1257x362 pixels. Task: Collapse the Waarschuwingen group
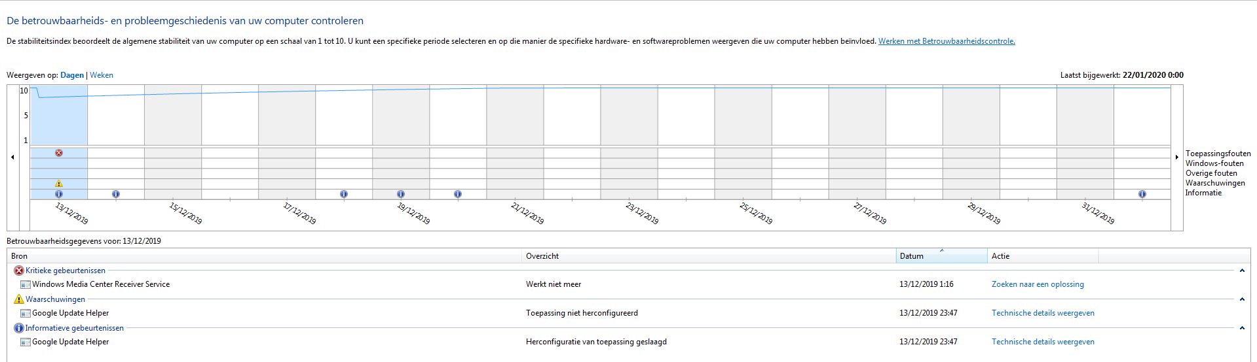coord(1242,299)
